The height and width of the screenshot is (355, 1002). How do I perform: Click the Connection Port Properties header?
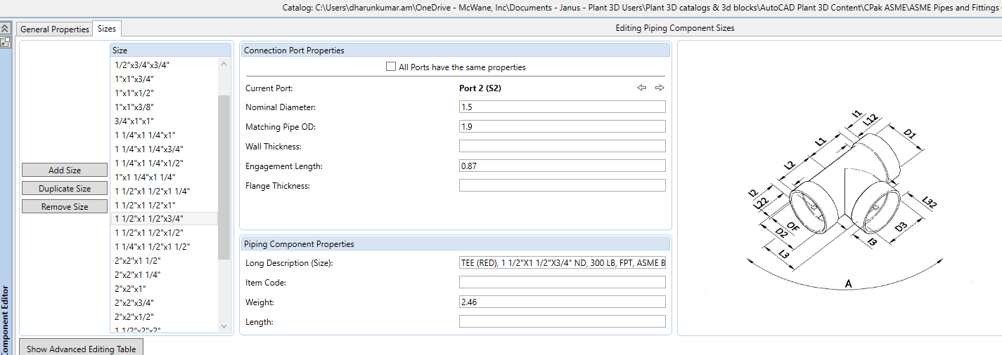tap(456, 51)
